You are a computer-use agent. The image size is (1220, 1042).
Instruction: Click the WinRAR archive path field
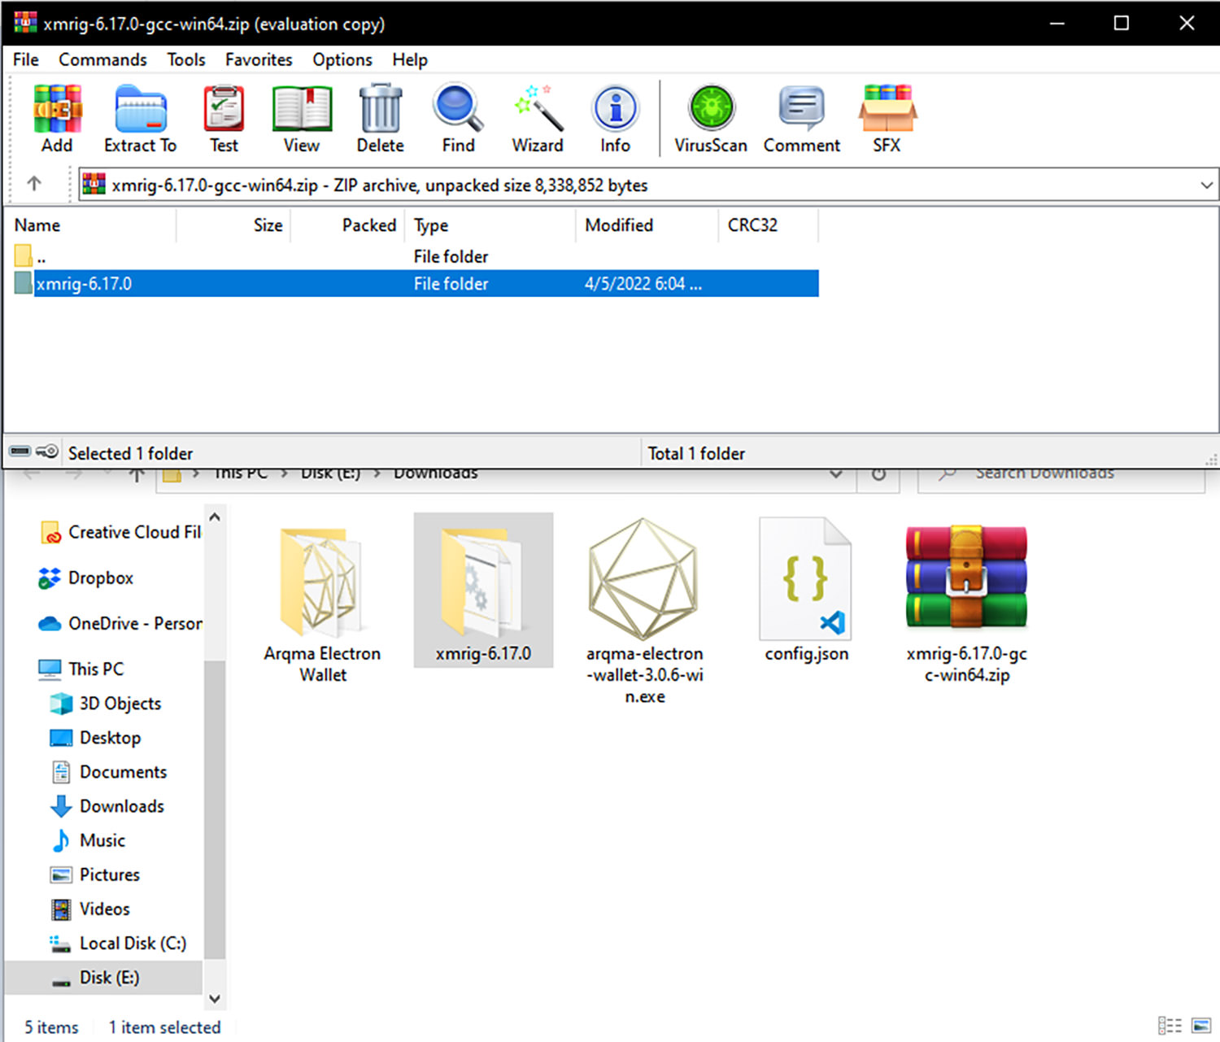click(648, 185)
